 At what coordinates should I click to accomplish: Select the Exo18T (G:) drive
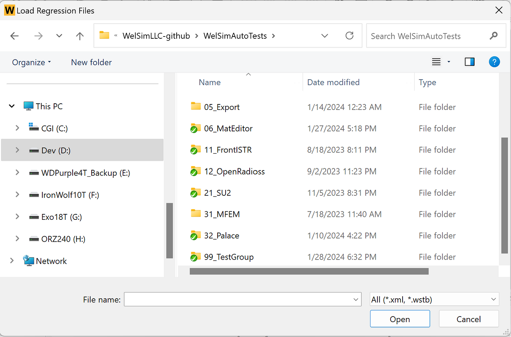(x=62, y=217)
